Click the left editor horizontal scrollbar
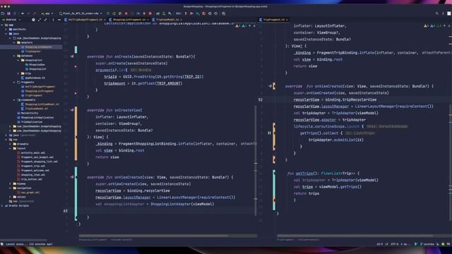Screen dimensions: 452x254 153,236
